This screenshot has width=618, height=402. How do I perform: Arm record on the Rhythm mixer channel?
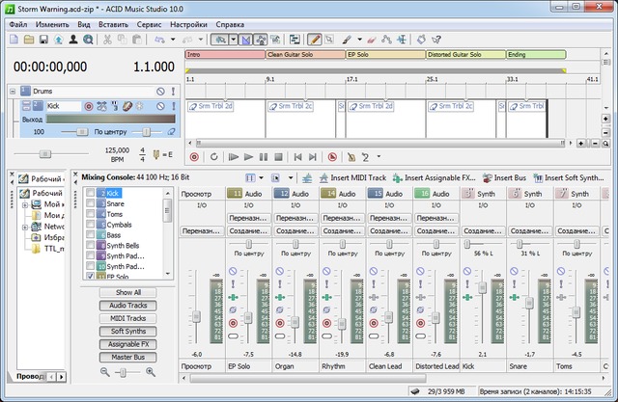(326, 324)
